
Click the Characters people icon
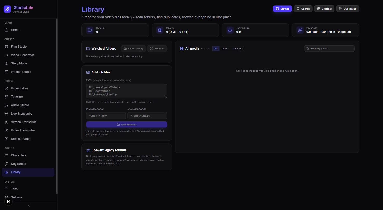(6, 155)
